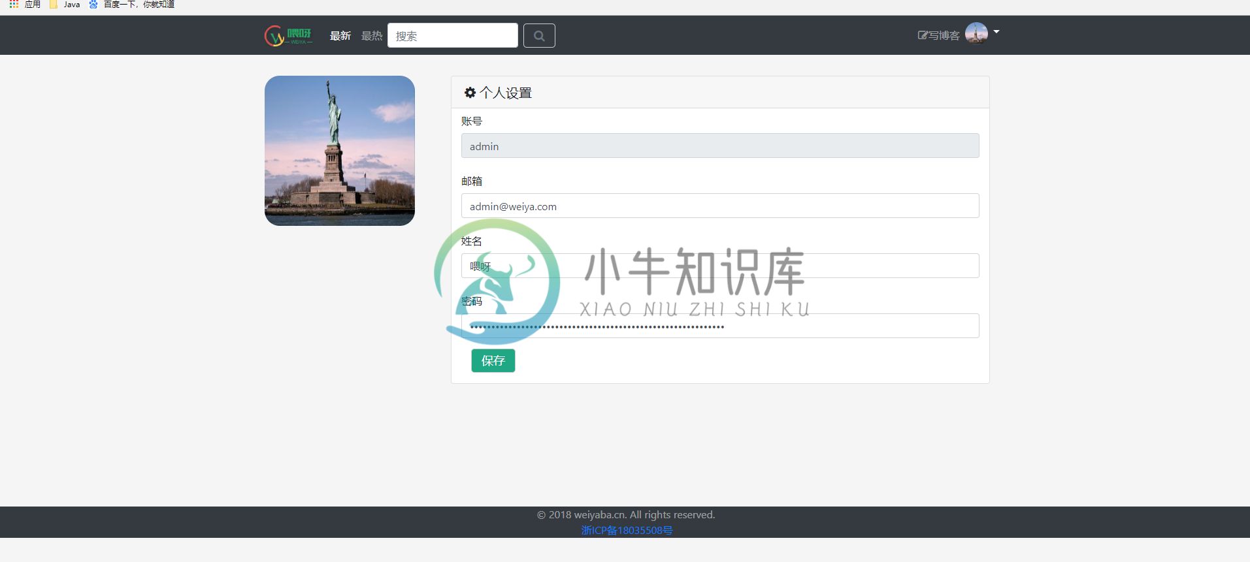Open the 浙ICP备18035508号 footer link
The height and width of the screenshot is (562, 1250).
[627, 530]
